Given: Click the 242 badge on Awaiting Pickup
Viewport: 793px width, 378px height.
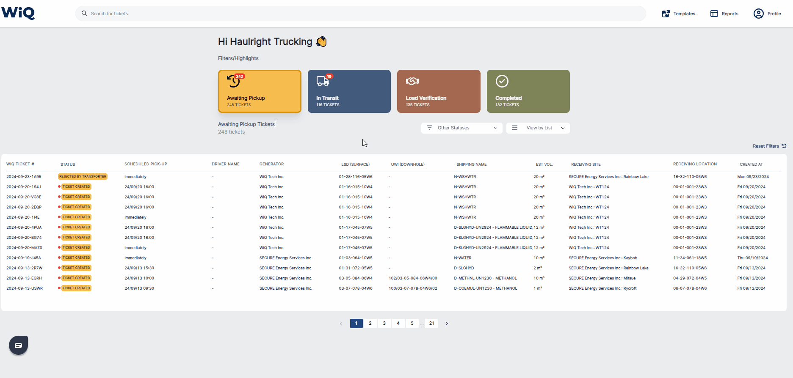Looking at the screenshot, I should point(240,77).
